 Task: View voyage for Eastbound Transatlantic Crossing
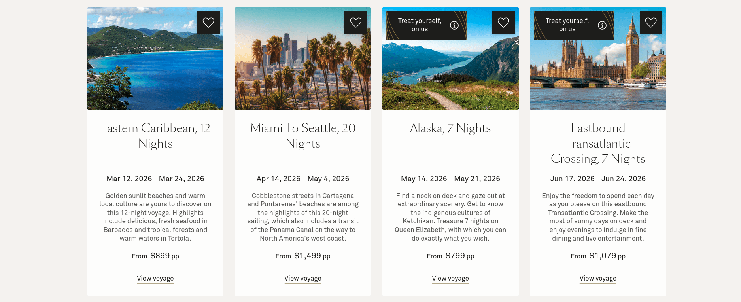point(598,278)
